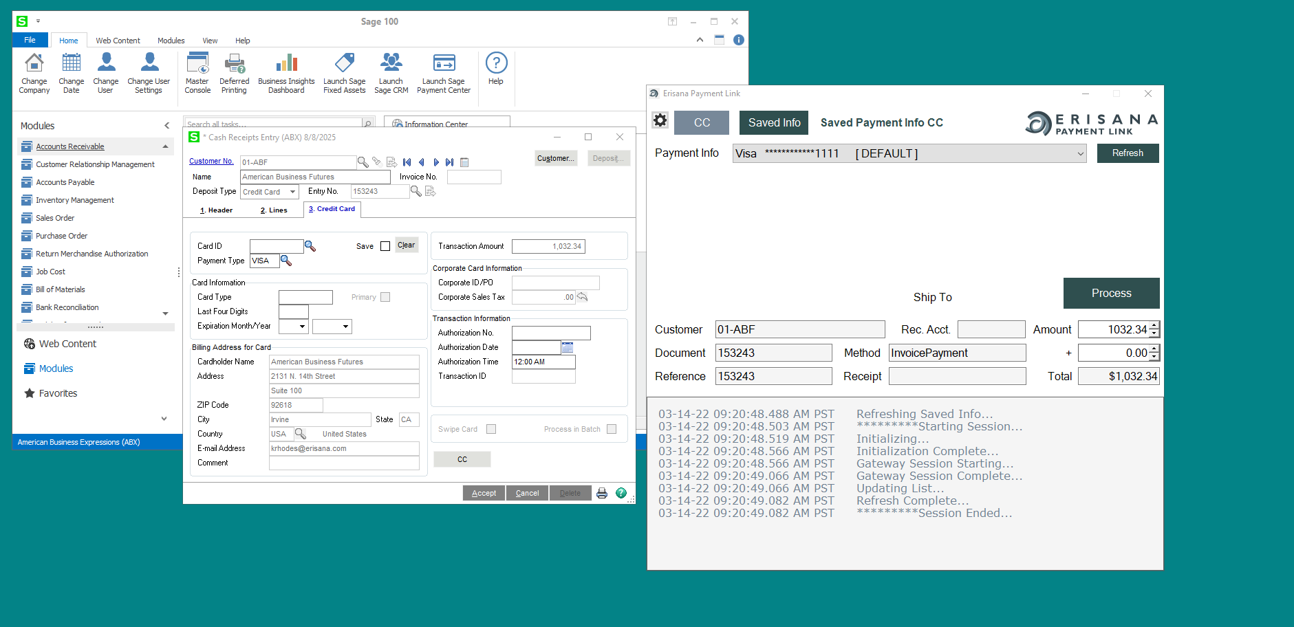Click the Accept button
This screenshot has height=627, width=1294.
484,493
